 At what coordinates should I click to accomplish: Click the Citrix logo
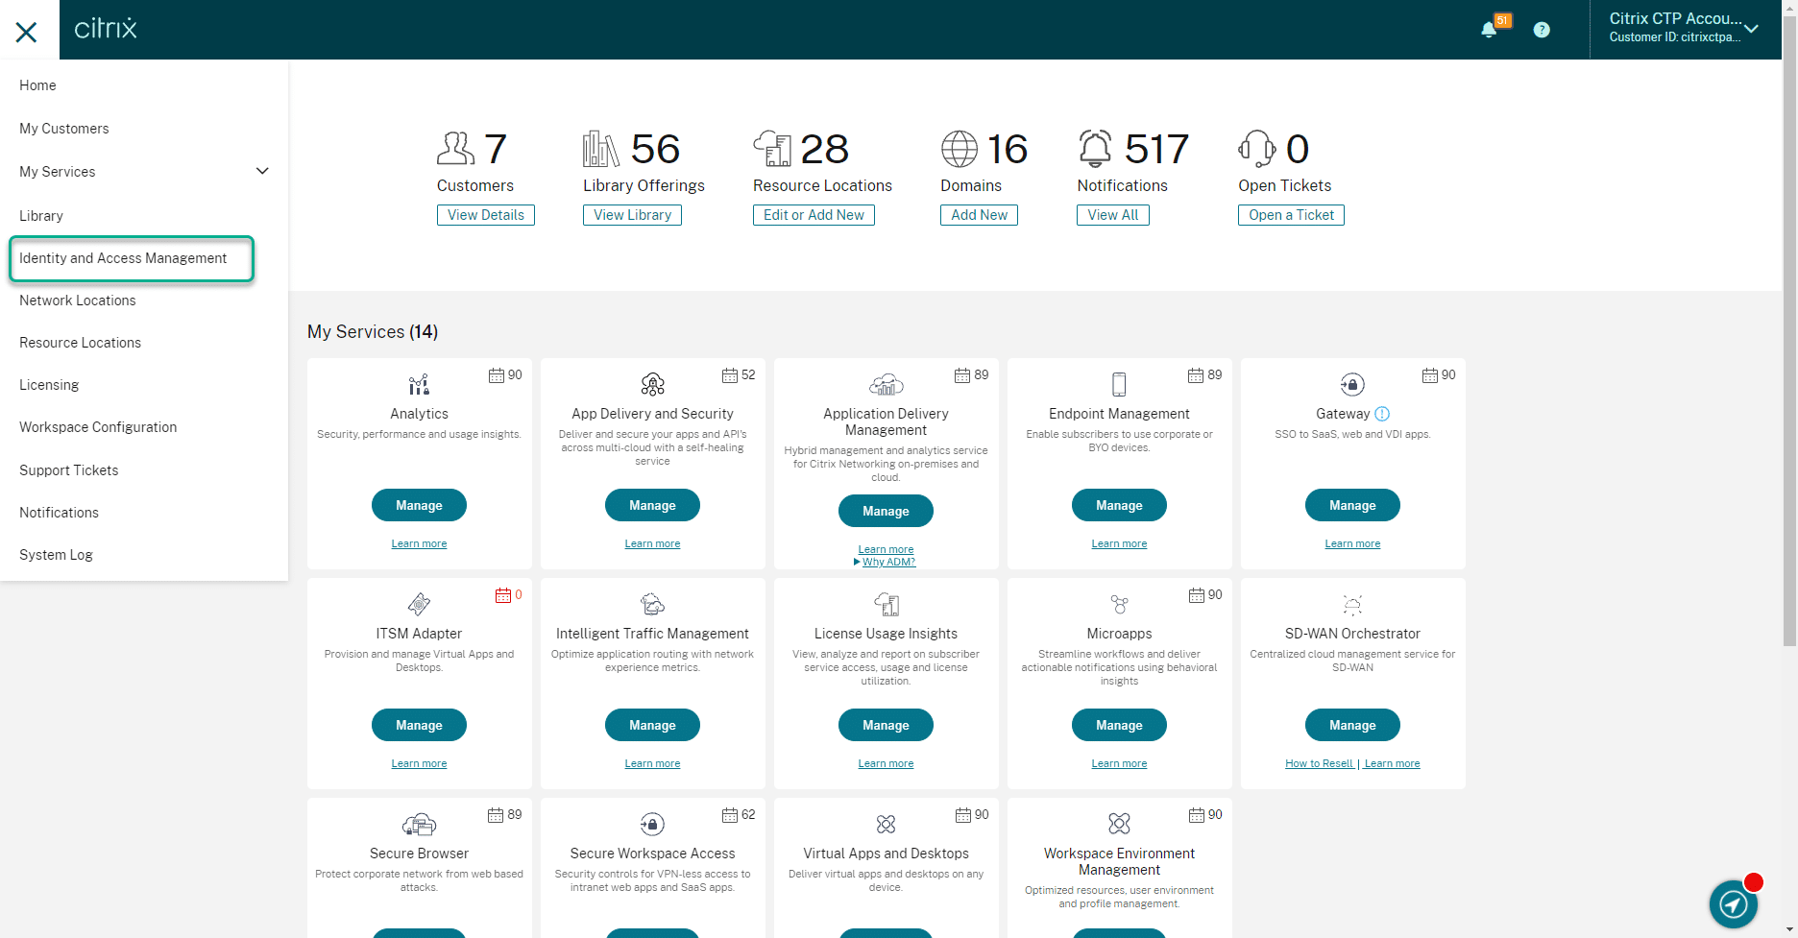click(x=106, y=28)
